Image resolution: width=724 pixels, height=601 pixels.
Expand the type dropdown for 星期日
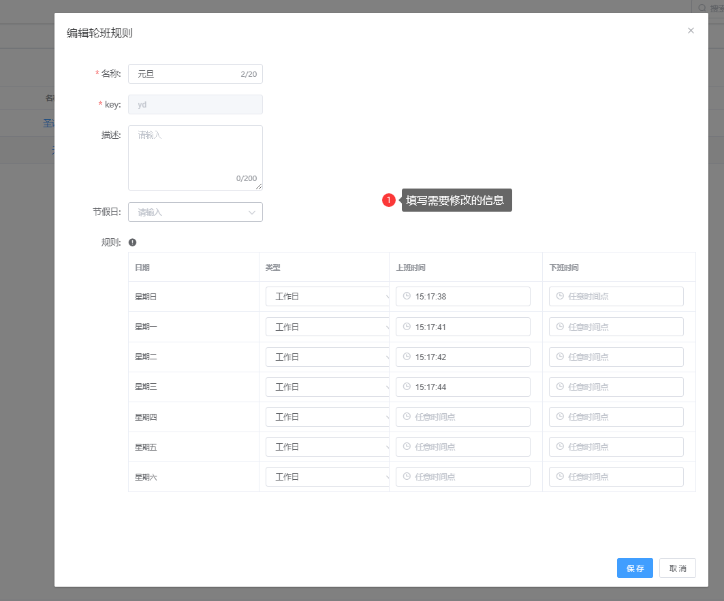[x=327, y=297]
